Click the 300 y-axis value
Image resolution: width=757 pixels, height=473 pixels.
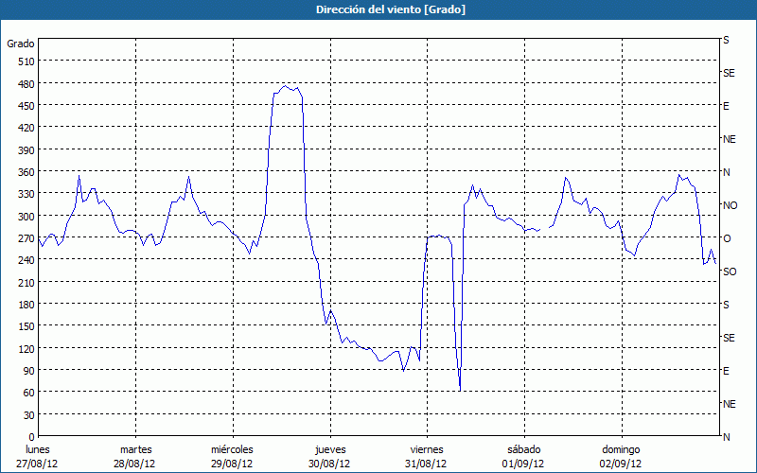coord(26,217)
